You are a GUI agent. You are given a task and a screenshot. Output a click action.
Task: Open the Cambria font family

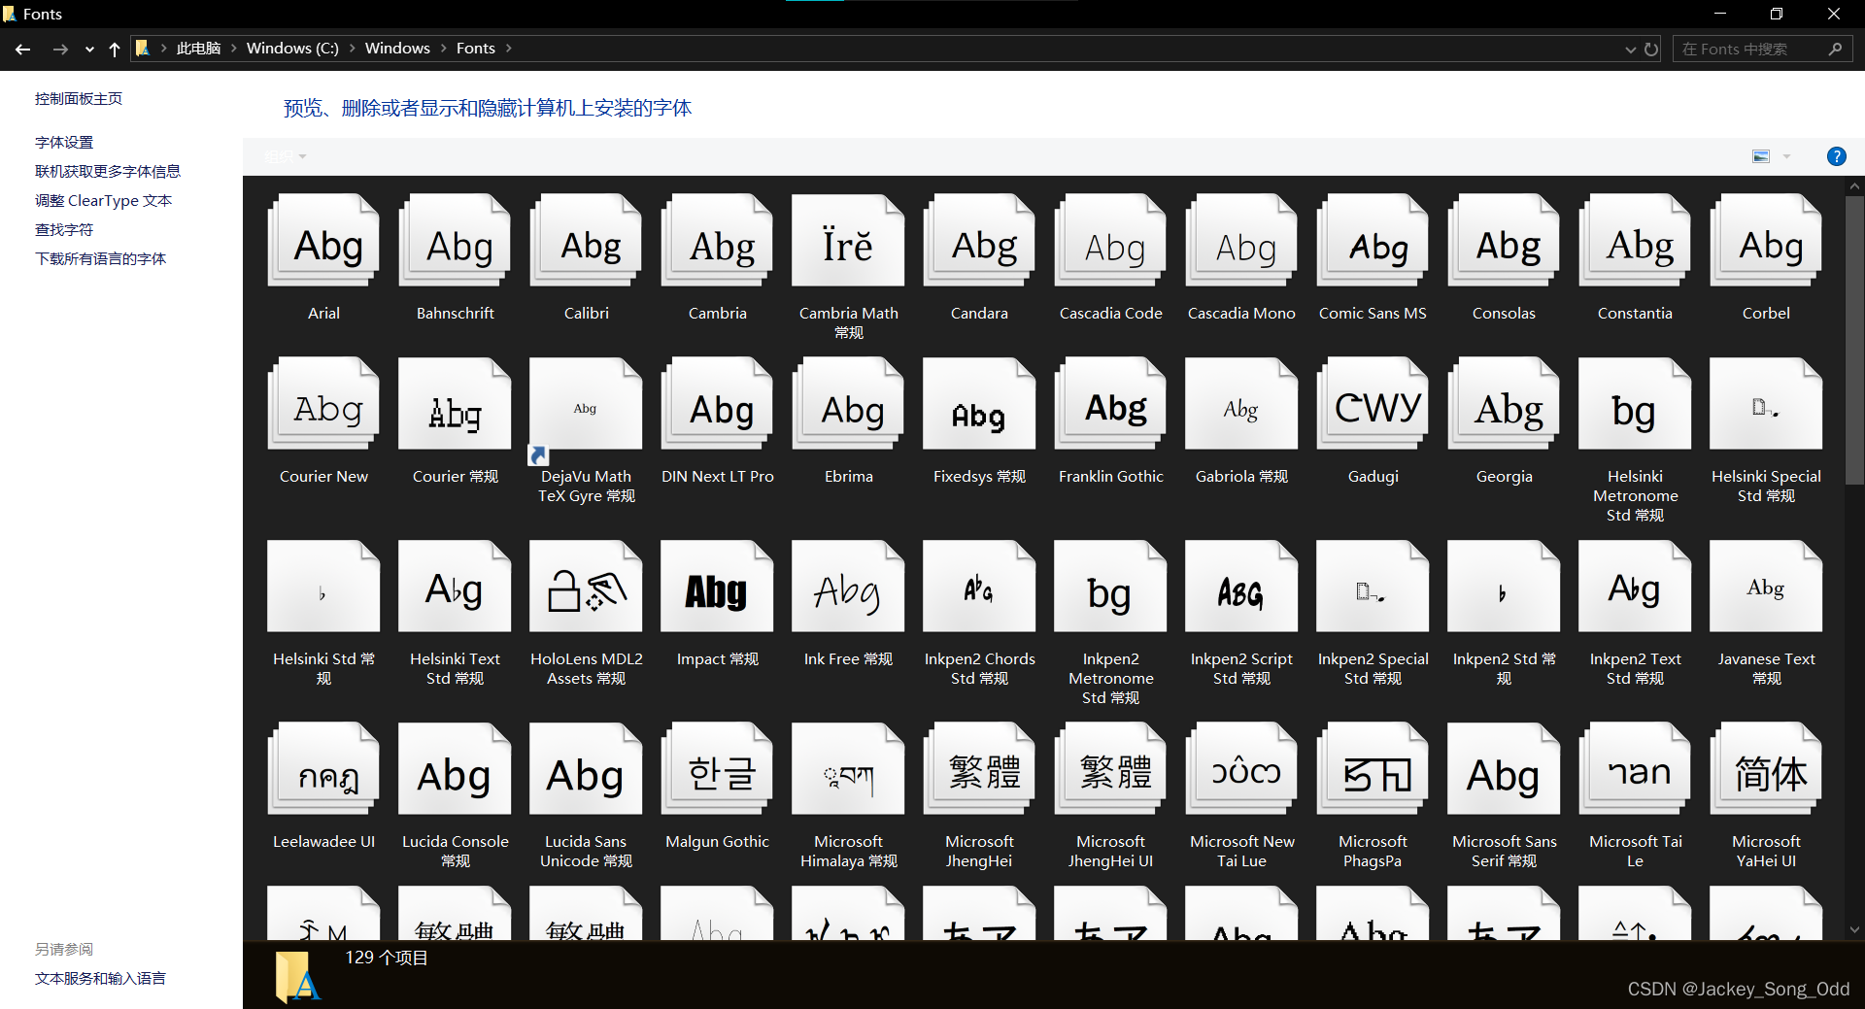[717, 240]
